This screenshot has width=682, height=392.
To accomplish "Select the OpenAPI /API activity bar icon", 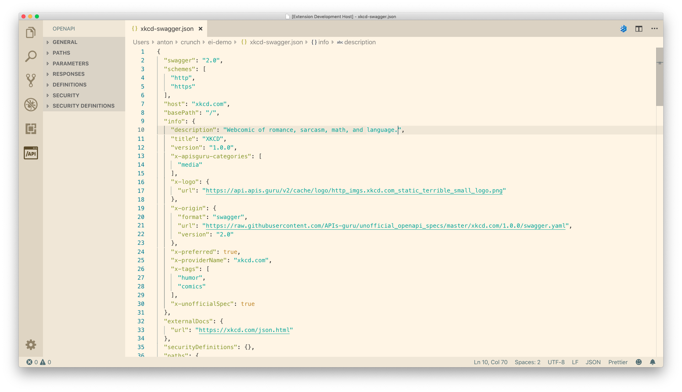I will click(x=31, y=153).
